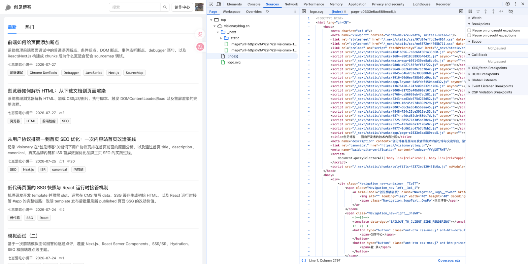Click the SourceMap tag

tap(134, 73)
